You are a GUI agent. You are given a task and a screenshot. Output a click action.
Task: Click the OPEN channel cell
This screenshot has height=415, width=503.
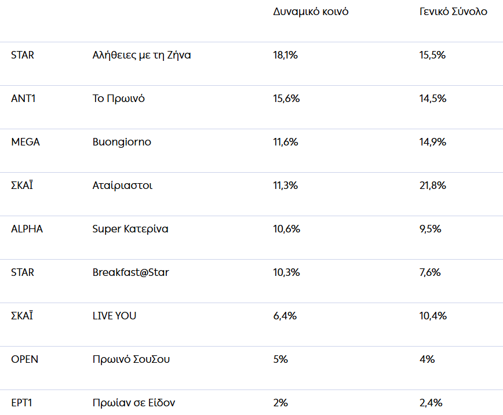[x=24, y=359]
